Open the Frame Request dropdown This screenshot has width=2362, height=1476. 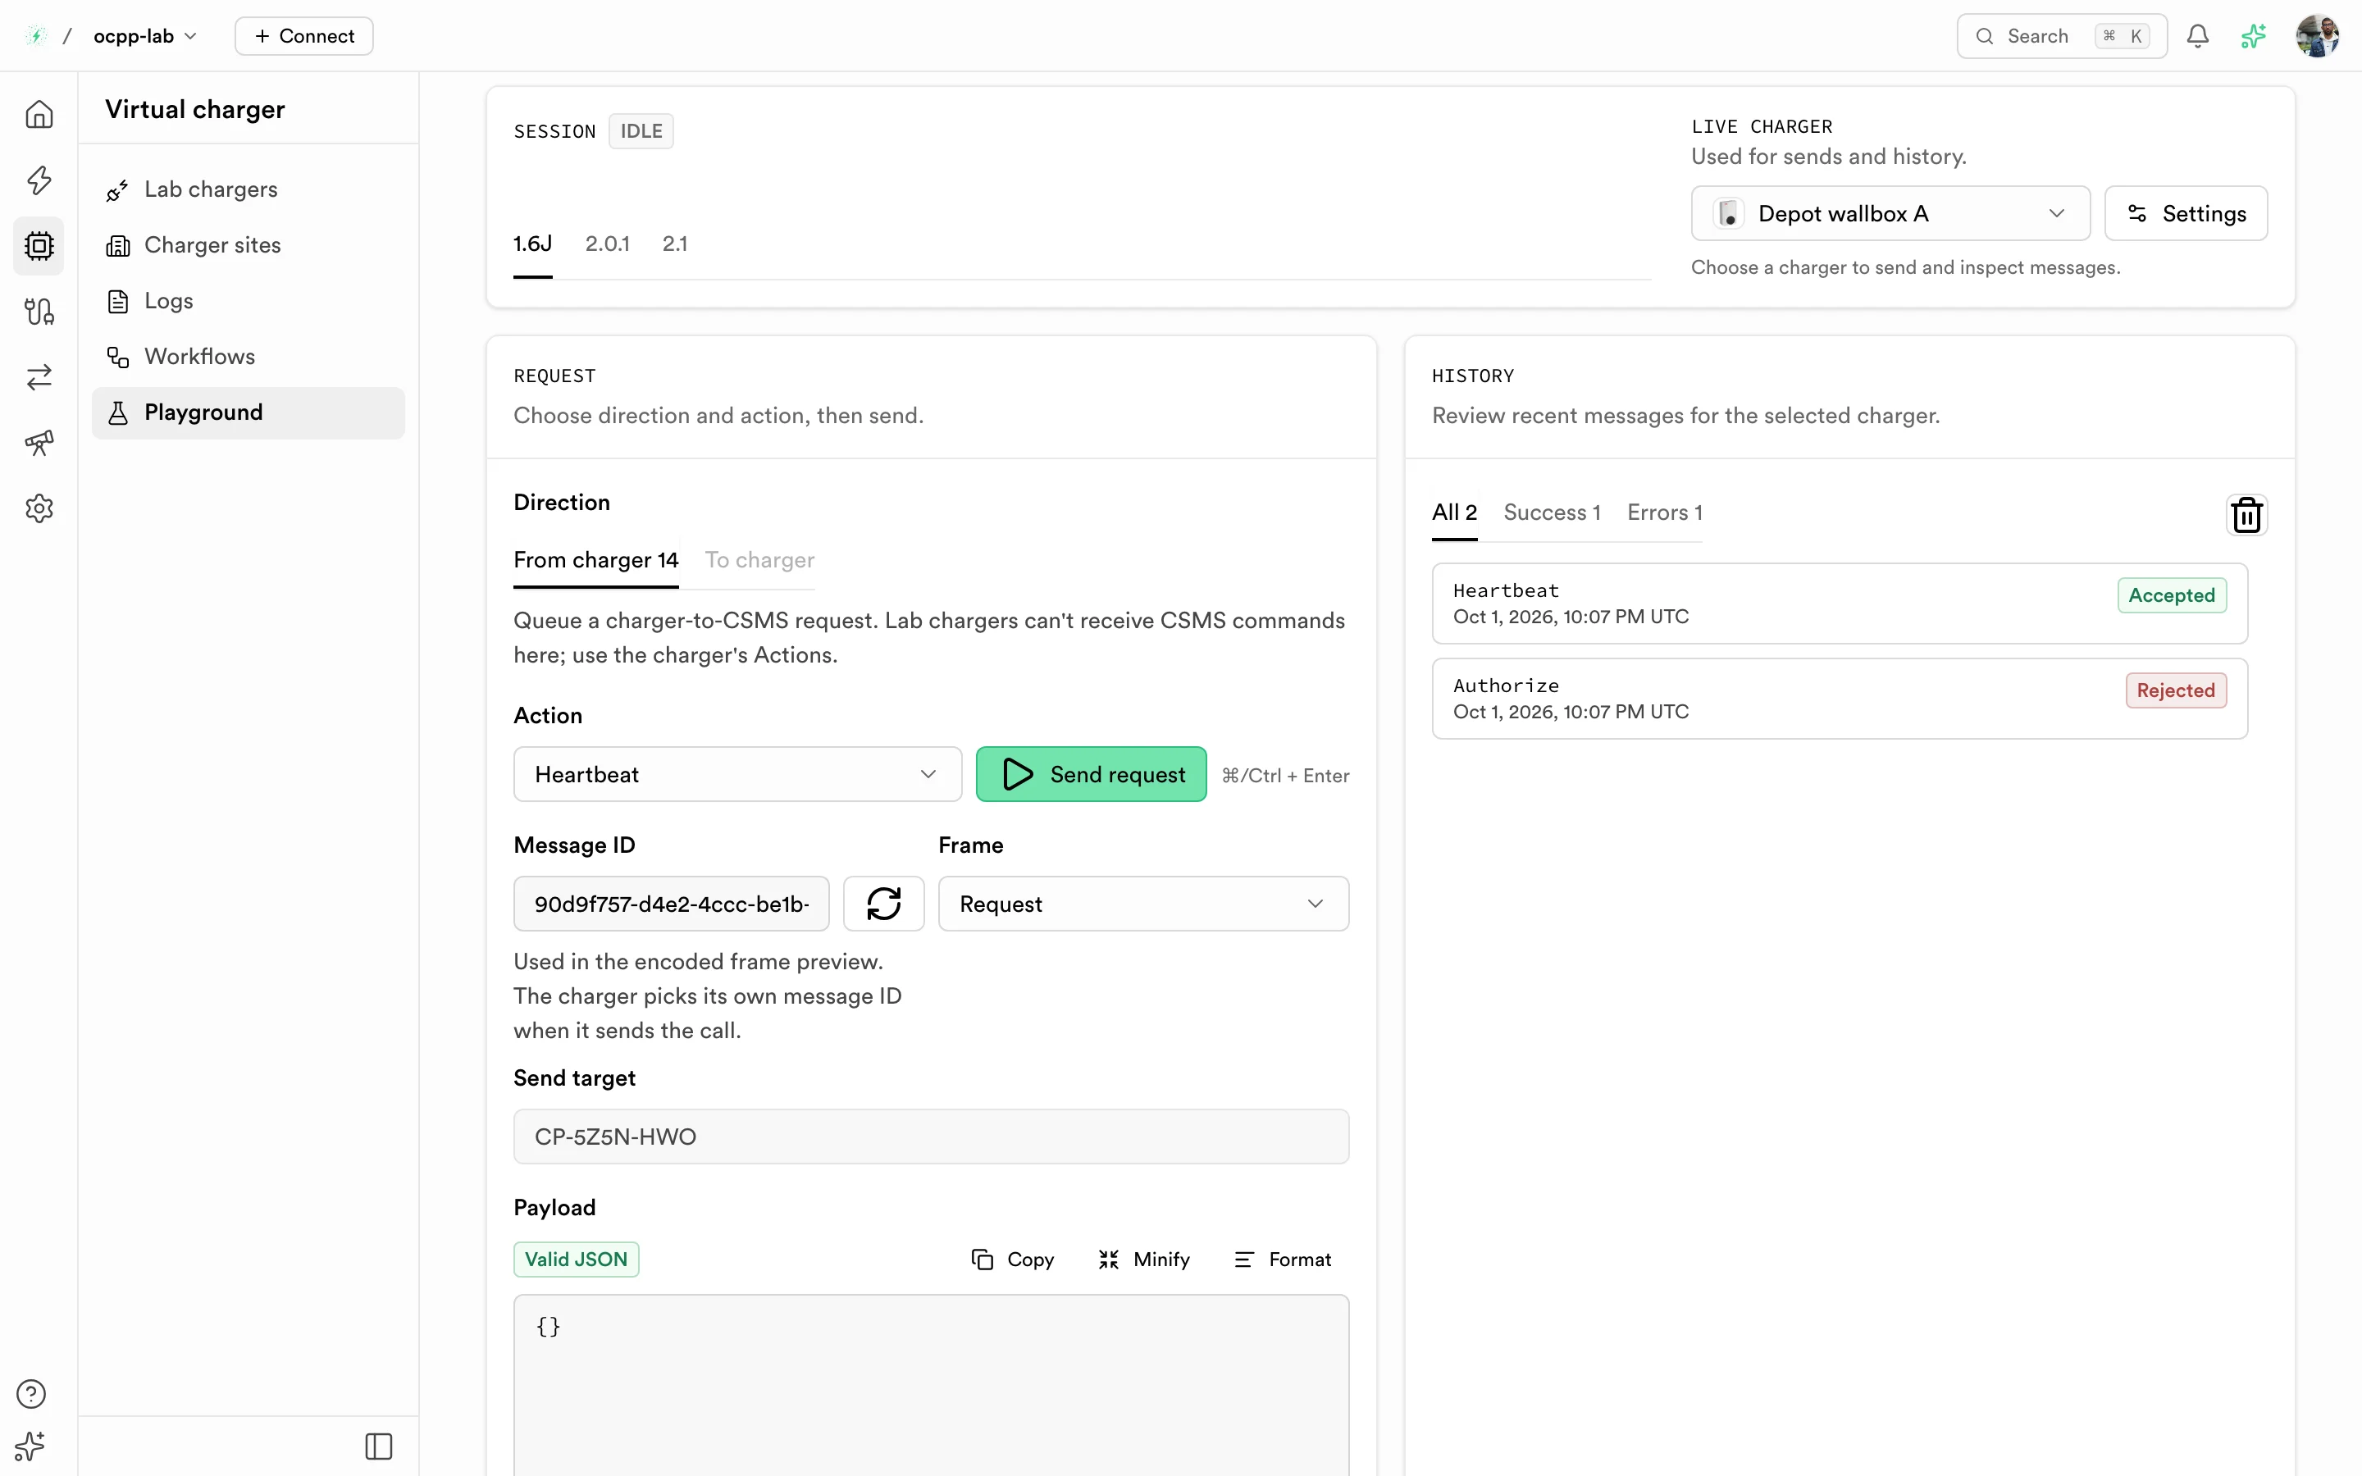tap(1143, 903)
